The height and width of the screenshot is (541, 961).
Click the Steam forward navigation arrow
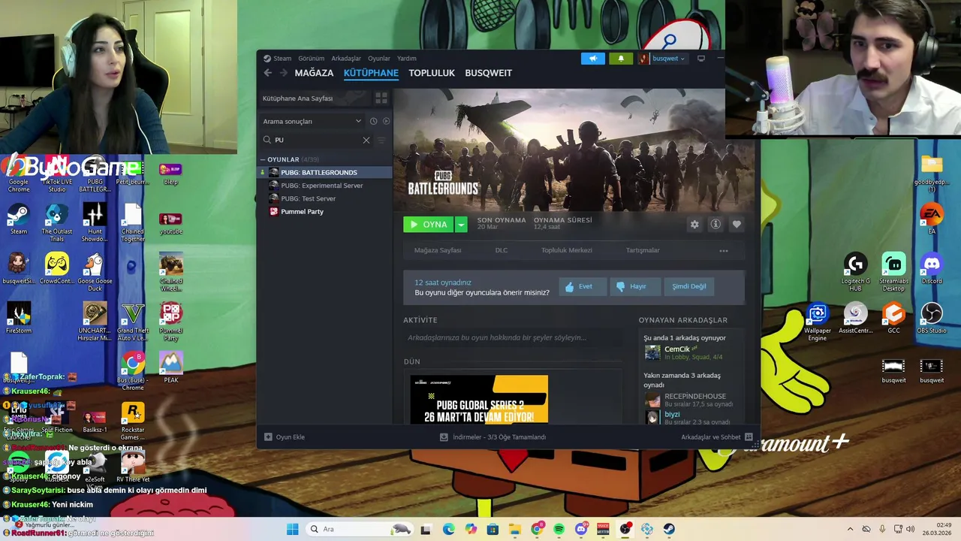click(x=283, y=73)
